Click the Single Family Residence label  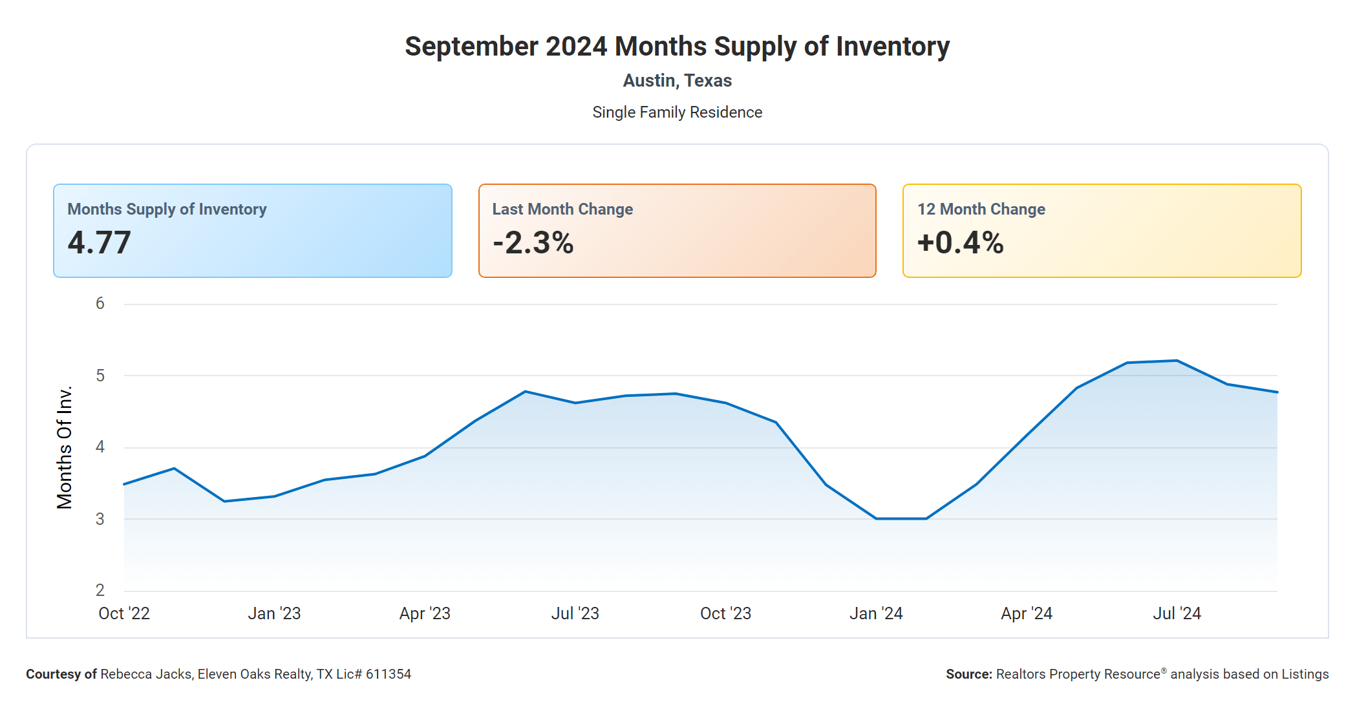677,112
